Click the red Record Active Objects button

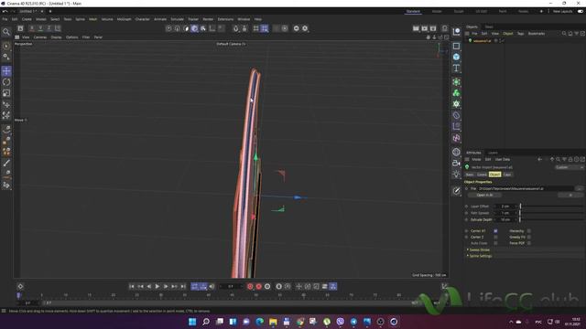point(250,286)
